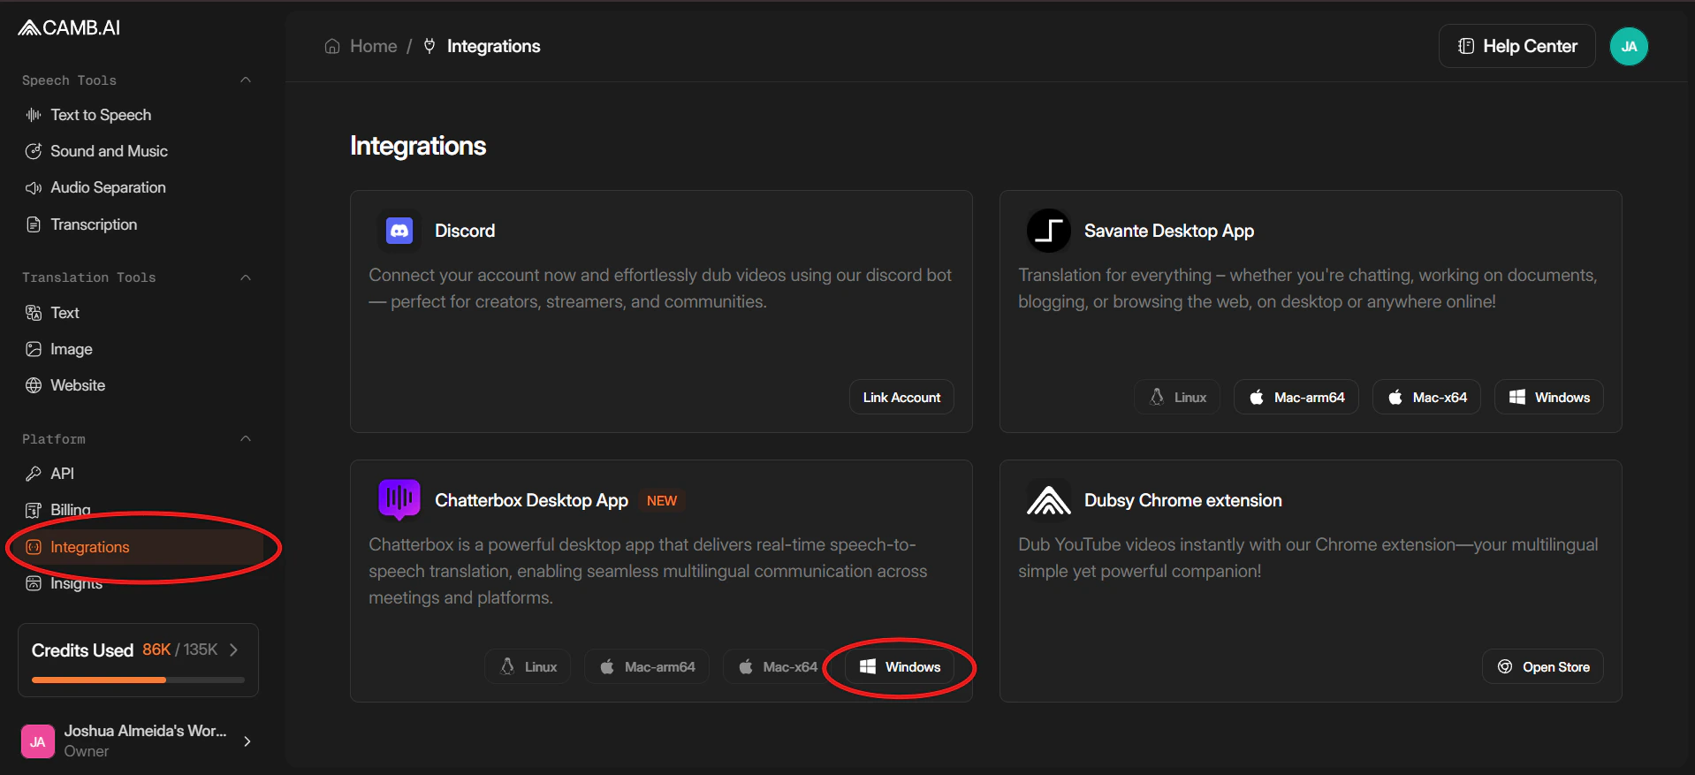The image size is (1695, 775).
Task: Click the Text translation icon
Action: [34, 313]
